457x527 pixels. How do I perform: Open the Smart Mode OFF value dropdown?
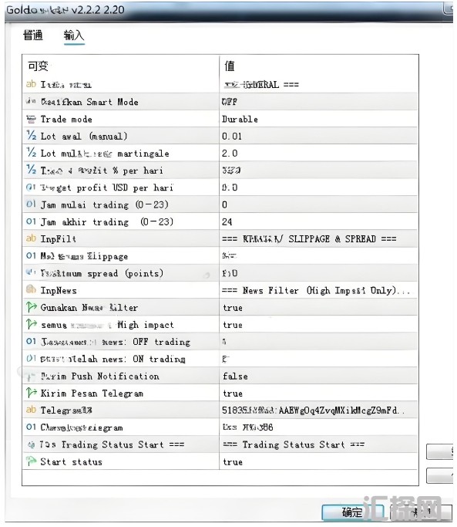coord(318,102)
